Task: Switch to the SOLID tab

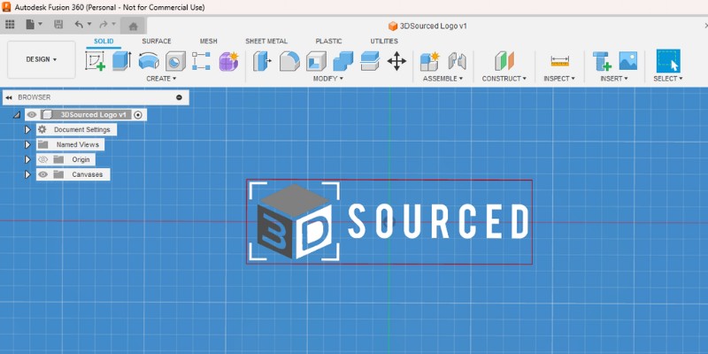Action: click(x=104, y=41)
